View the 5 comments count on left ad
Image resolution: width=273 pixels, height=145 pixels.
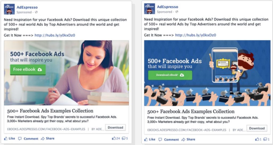pyautogui.click(x=125, y=138)
